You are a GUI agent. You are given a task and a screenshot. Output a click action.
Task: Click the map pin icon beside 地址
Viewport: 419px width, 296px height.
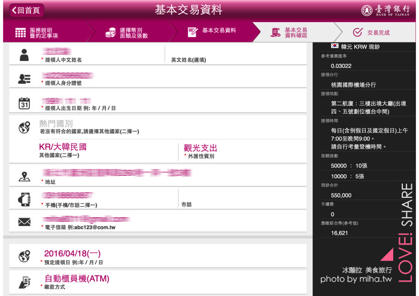[25, 176]
